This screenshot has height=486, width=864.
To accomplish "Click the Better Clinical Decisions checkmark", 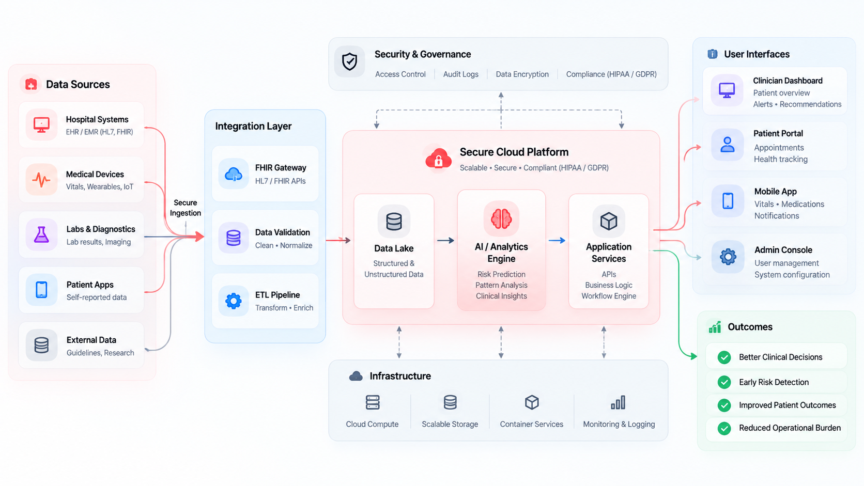I will 724,357.
